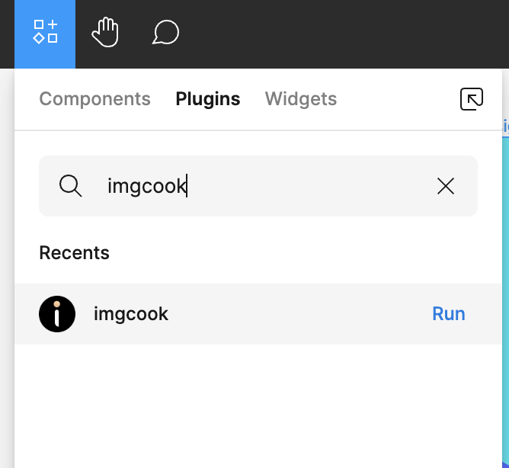Screen dimensions: 509x468
Task: Select the imgcook plugin name
Action: [131, 314]
